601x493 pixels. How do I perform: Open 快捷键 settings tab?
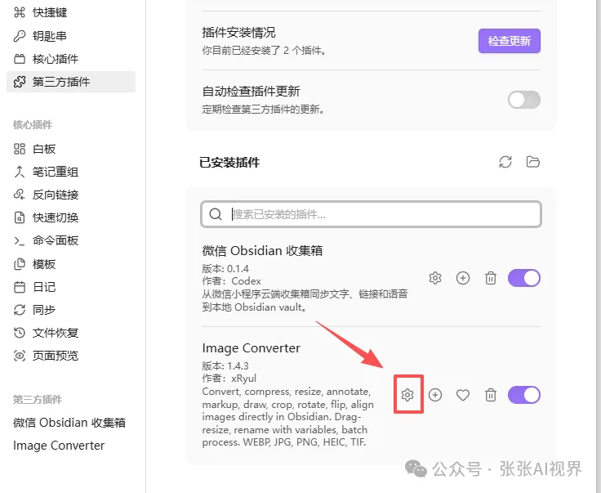click(71, 12)
